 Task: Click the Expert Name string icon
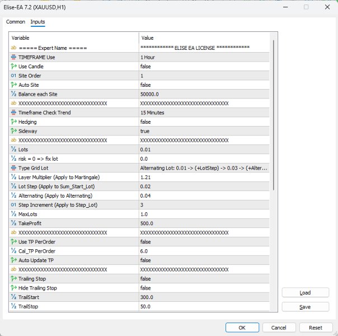[13, 48]
